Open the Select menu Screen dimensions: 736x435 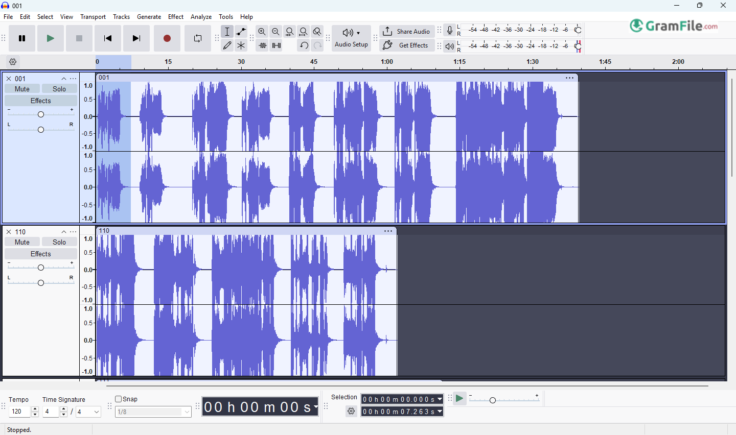(45, 17)
